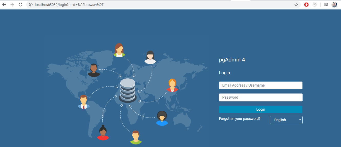Open the grey circular extension icon
Screen dimensions: 341x147
click(x=315, y=5)
